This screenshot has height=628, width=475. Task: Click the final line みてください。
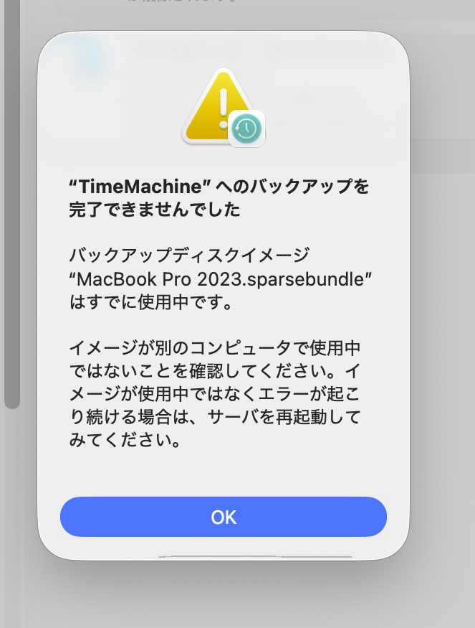[124, 441]
